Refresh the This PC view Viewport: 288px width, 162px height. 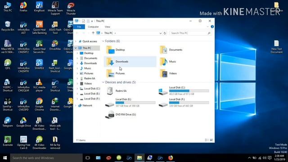(165, 33)
